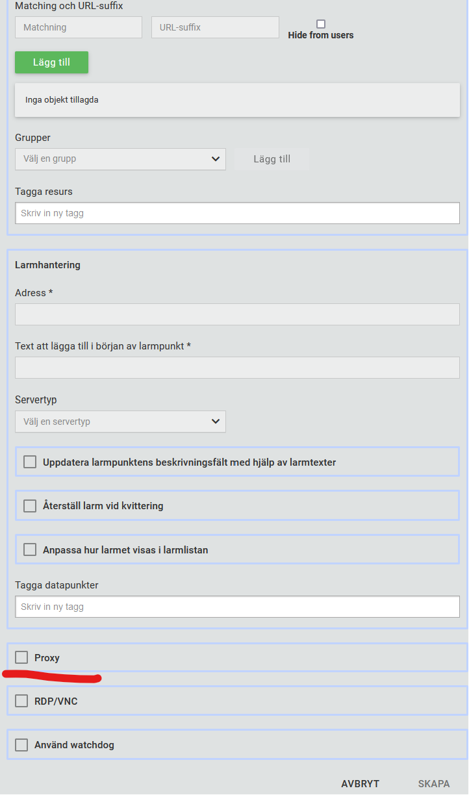Focus the larmpunkt prefix text field
Screen dimensions: 469x795
[x=237, y=368]
